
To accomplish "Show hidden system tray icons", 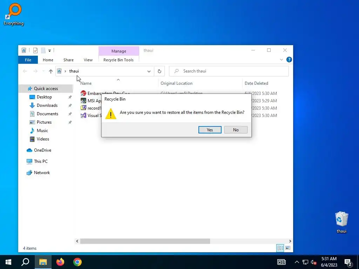I will (x=297, y=262).
